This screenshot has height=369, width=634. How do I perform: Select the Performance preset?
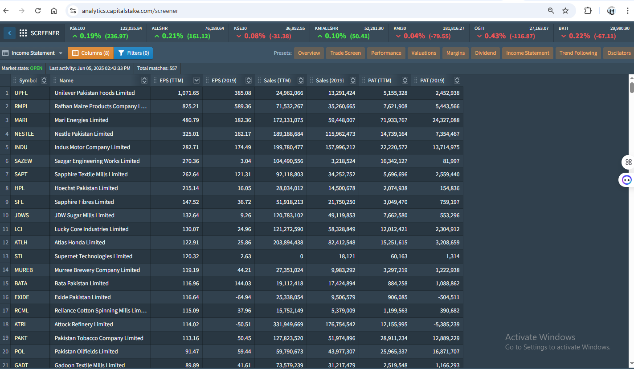386,53
